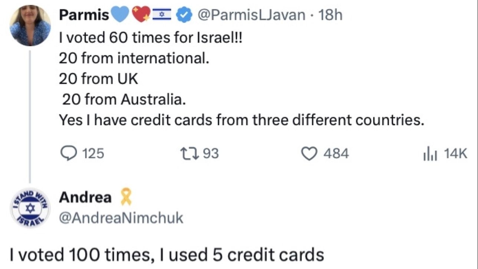The image size is (478, 269).
Task: Open view analytics bar chart icon
Action: (429, 153)
